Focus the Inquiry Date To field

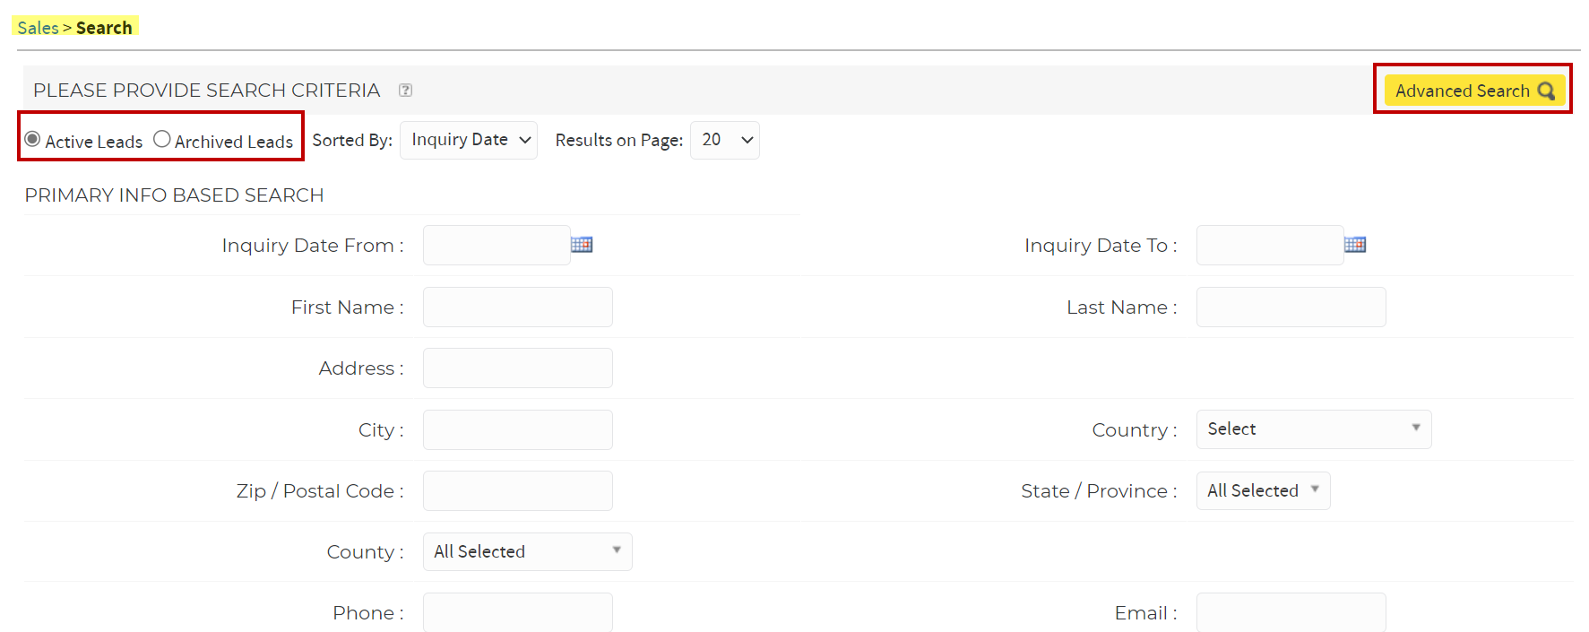1270,245
